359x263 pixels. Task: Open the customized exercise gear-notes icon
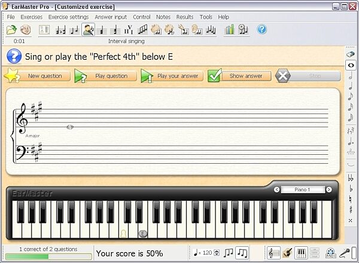(243, 30)
